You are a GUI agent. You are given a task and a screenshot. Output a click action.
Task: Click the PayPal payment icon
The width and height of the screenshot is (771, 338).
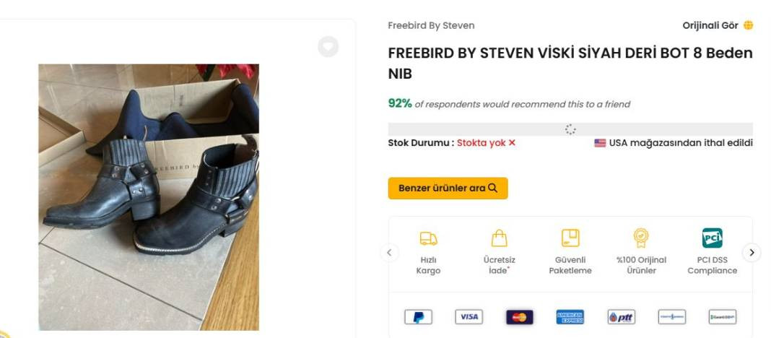click(x=418, y=317)
